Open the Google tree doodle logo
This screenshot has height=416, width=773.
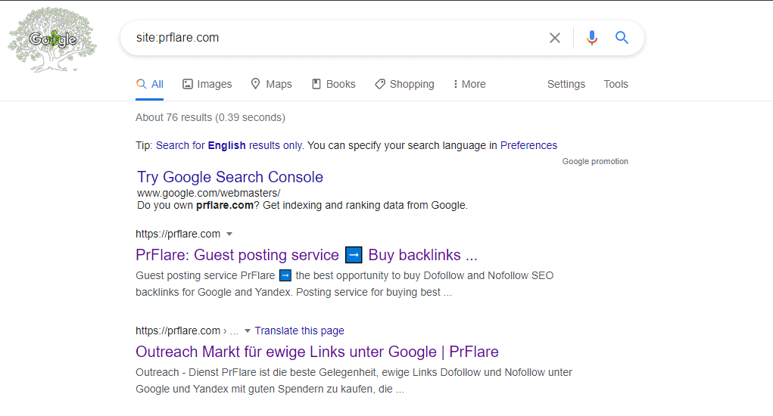tap(52, 39)
